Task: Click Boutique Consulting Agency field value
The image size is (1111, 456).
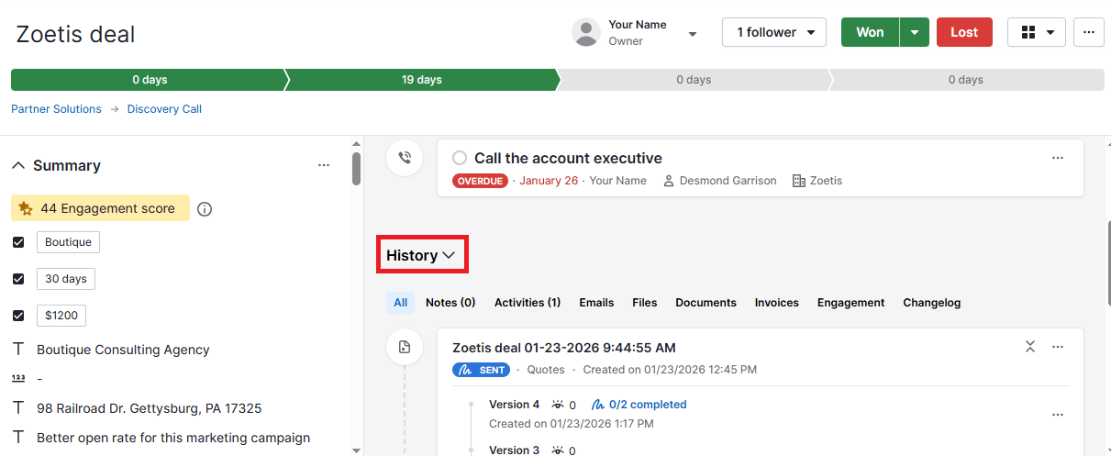Action: coord(123,350)
